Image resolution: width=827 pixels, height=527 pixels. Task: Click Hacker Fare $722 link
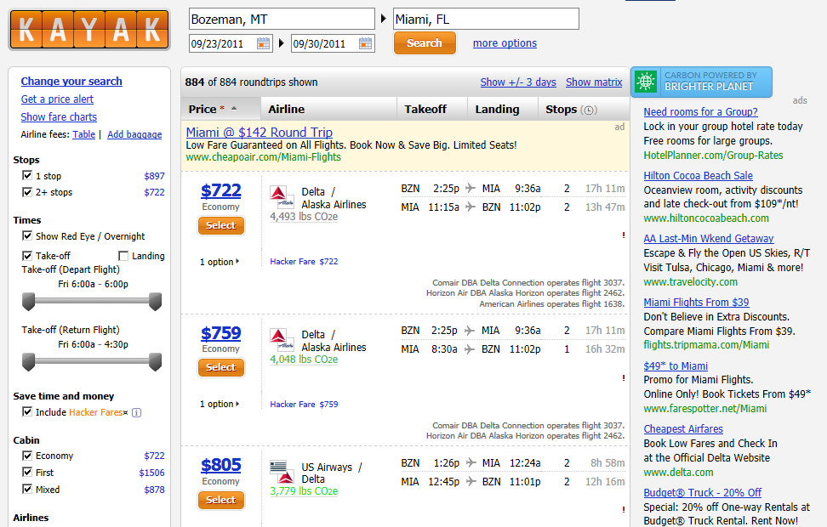click(304, 262)
